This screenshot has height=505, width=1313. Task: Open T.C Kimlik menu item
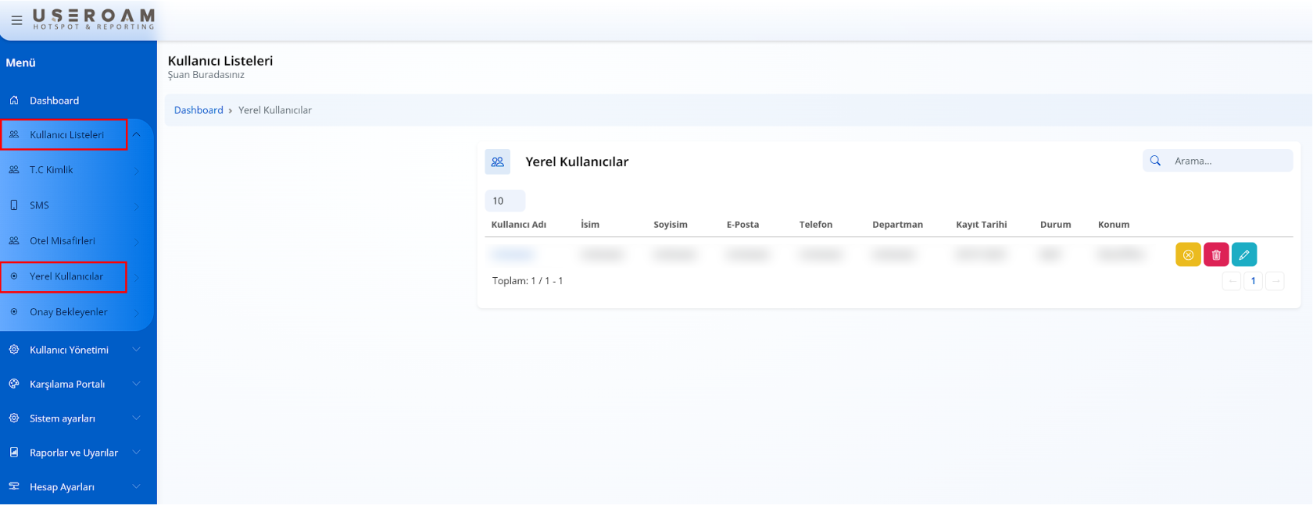[x=52, y=170]
